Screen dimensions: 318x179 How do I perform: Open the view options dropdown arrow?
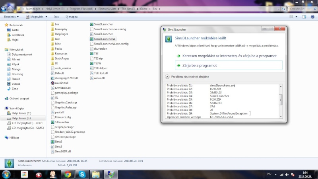[x=297, y=17]
